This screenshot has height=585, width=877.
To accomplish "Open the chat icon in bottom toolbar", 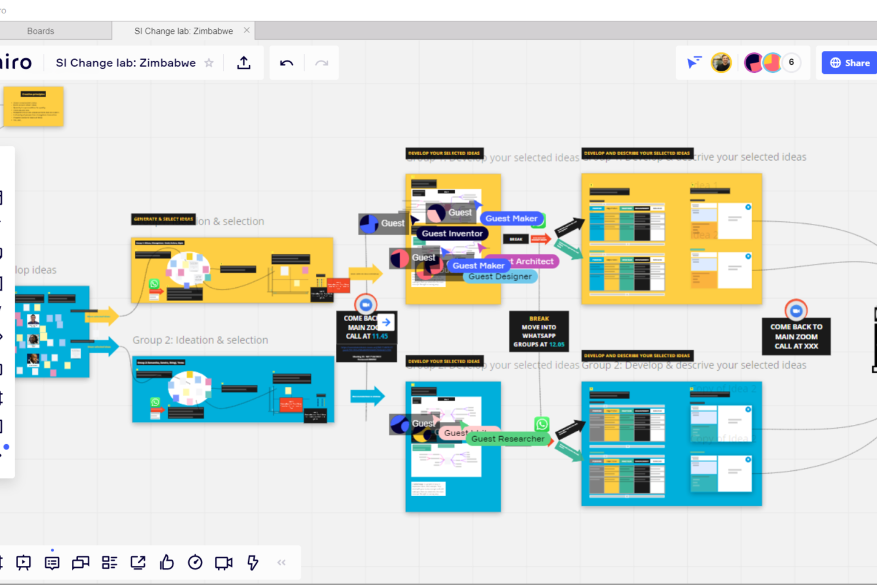I will (81, 563).
